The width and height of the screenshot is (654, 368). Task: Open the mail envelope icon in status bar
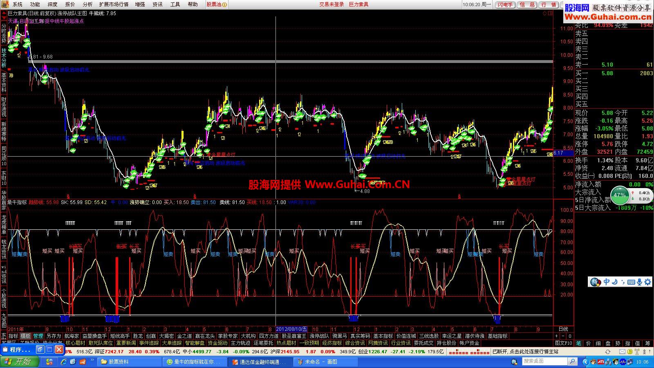[x=622, y=352]
